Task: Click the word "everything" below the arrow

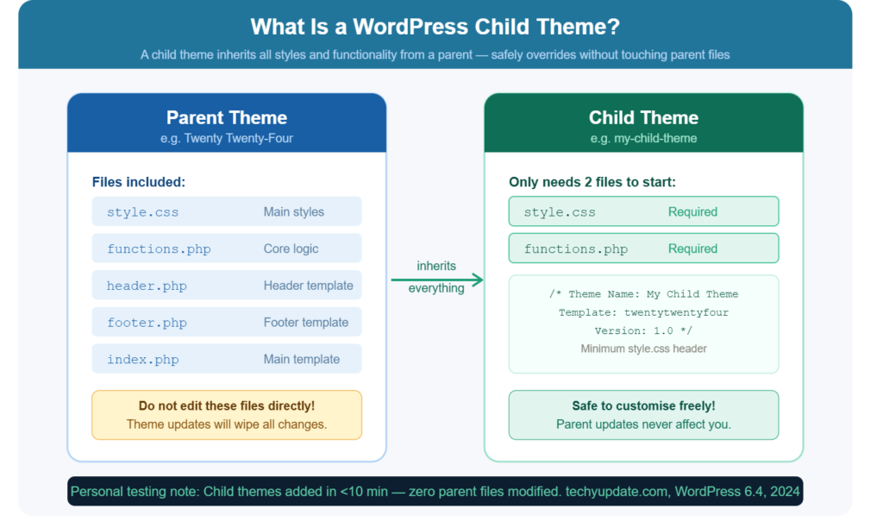Action: 435,288
